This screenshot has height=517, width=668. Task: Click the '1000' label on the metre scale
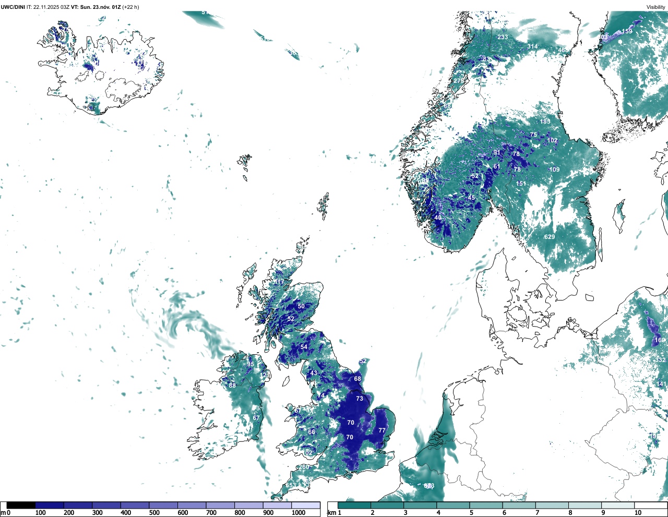[299, 513]
